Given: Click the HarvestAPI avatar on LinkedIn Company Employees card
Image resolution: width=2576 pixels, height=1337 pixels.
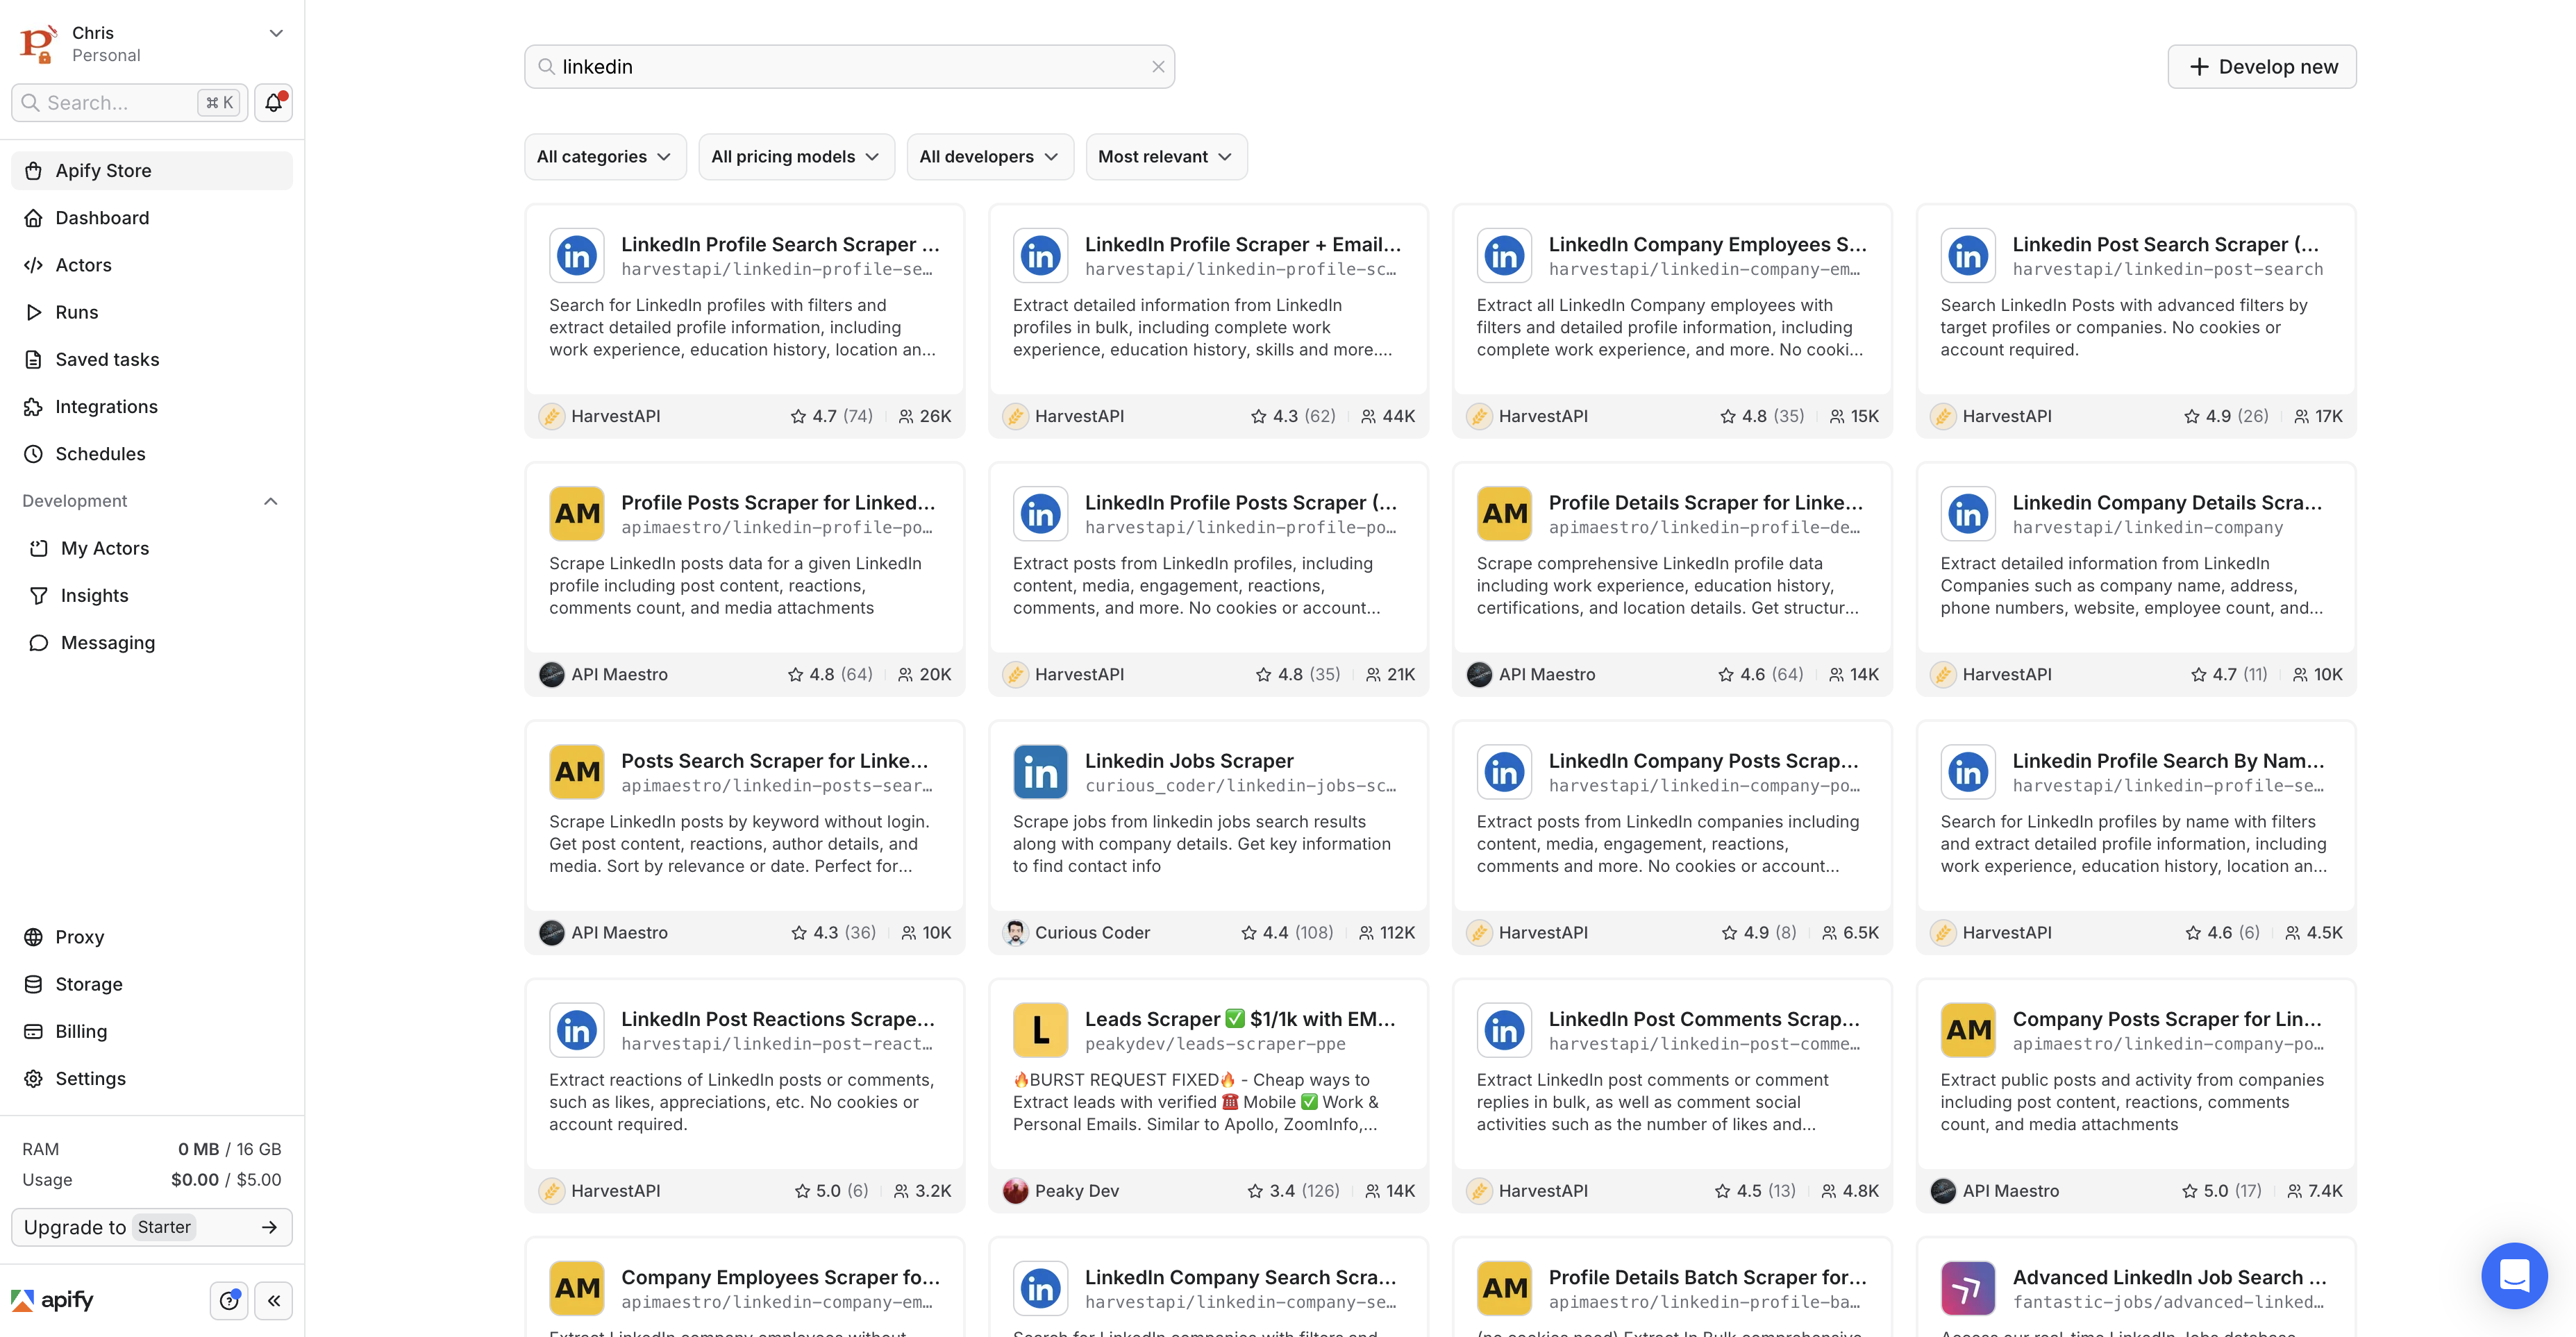Looking at the screenshot, I should pos(1479,416).
